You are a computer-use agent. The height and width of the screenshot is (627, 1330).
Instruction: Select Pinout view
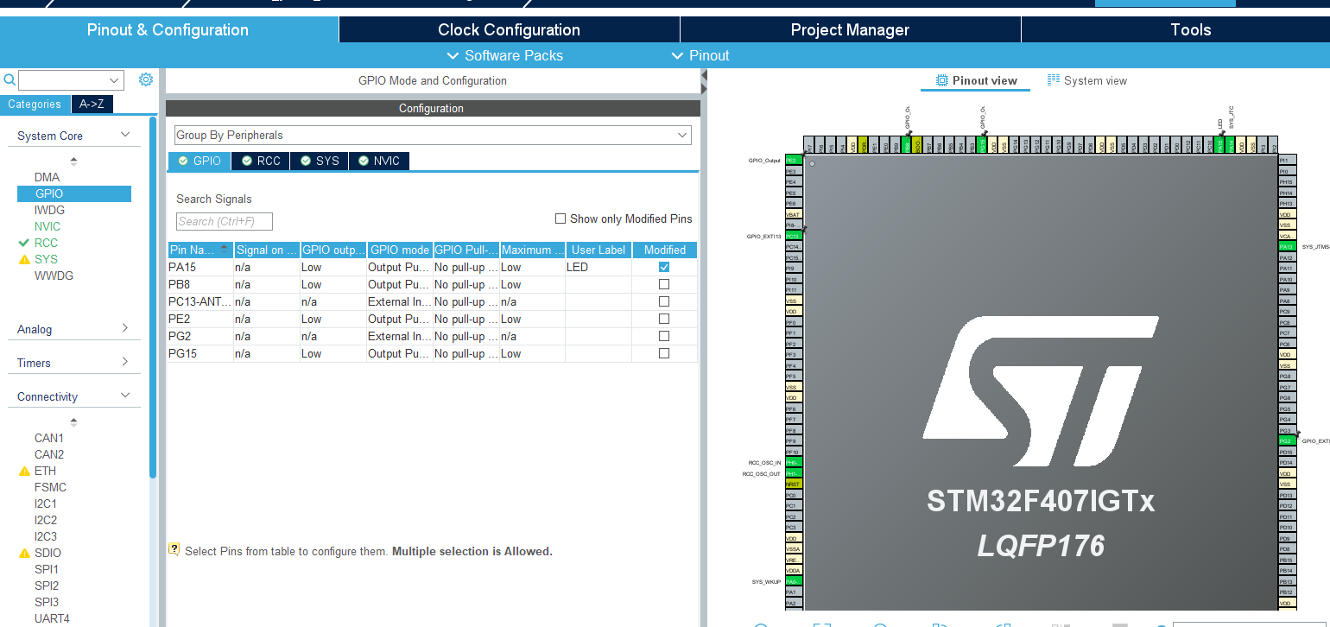(x=975, y=80)
